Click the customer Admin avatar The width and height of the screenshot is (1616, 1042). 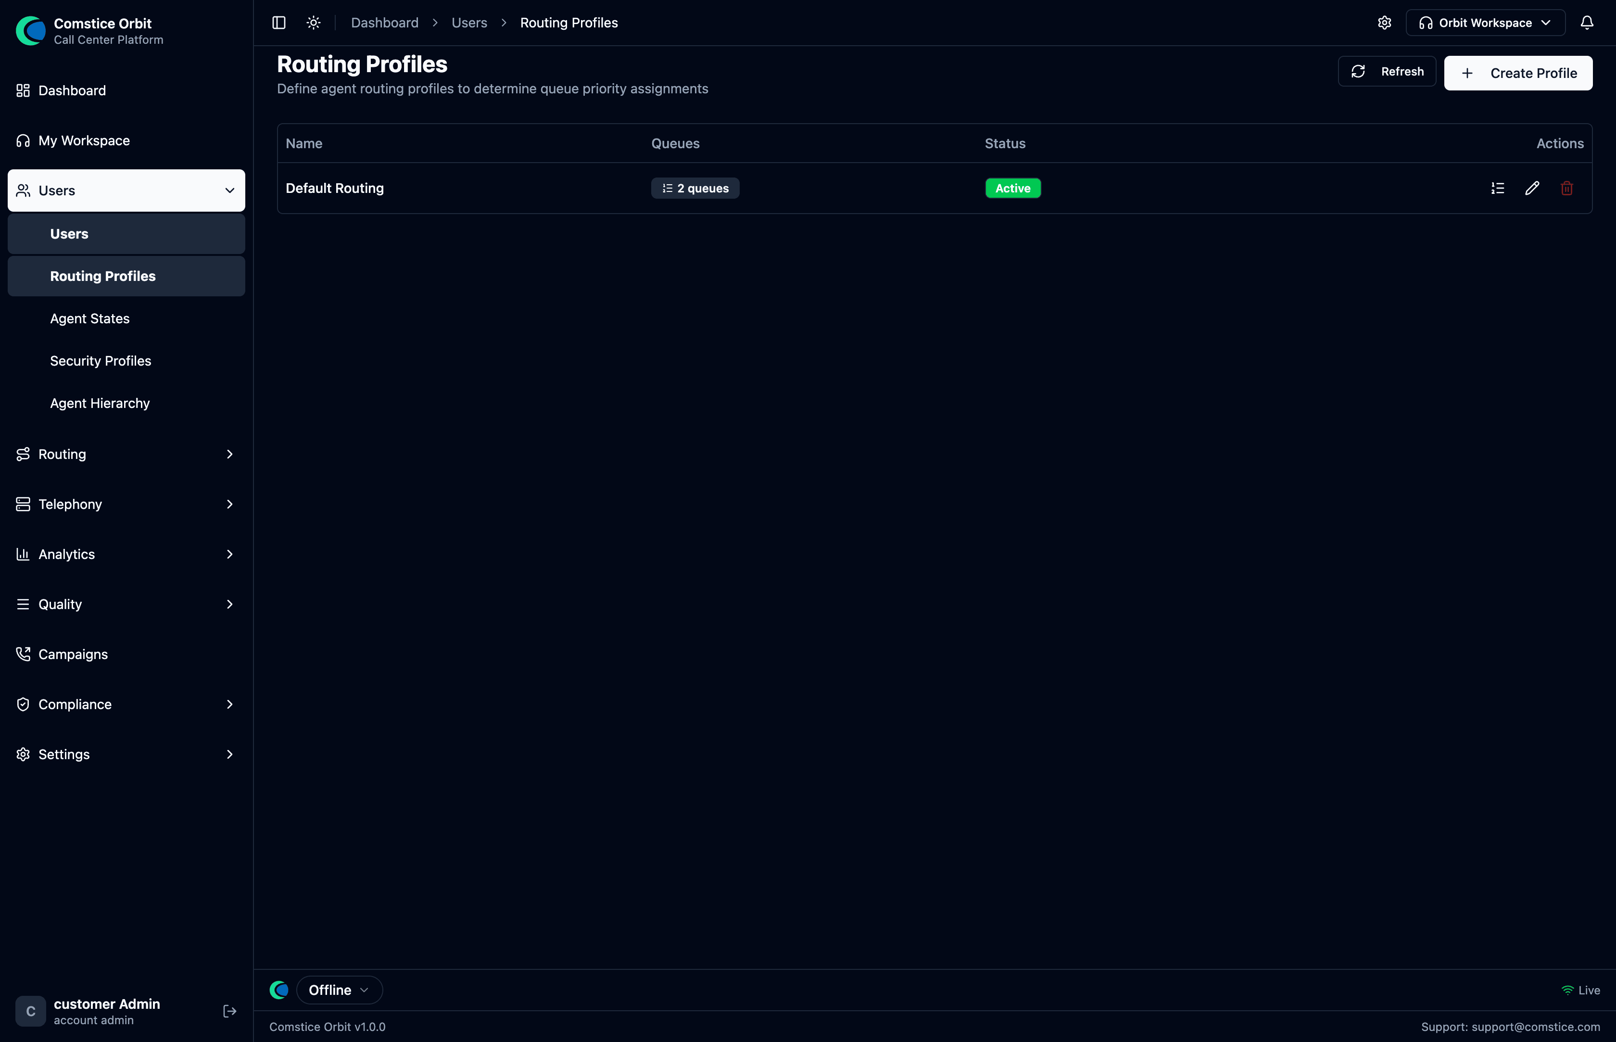30,1011
